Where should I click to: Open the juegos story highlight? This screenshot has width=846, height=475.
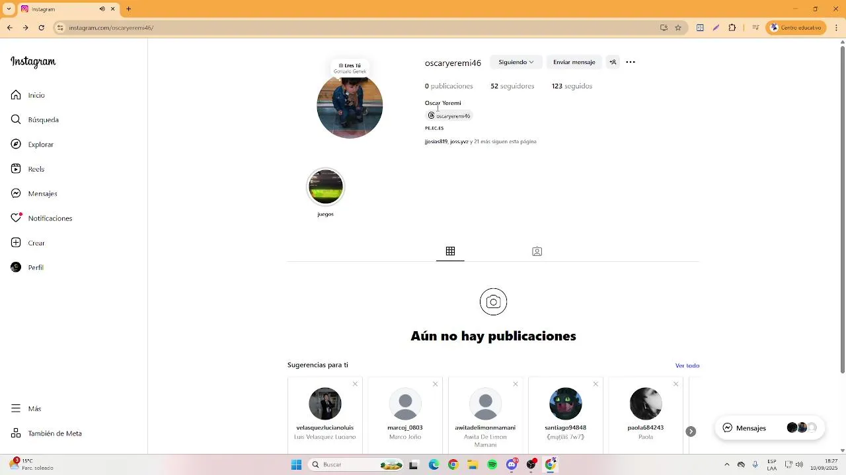tap(325, 187)
